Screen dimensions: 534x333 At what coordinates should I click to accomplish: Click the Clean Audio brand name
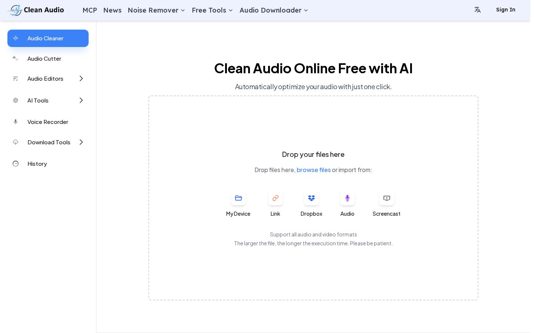[44, 10]
